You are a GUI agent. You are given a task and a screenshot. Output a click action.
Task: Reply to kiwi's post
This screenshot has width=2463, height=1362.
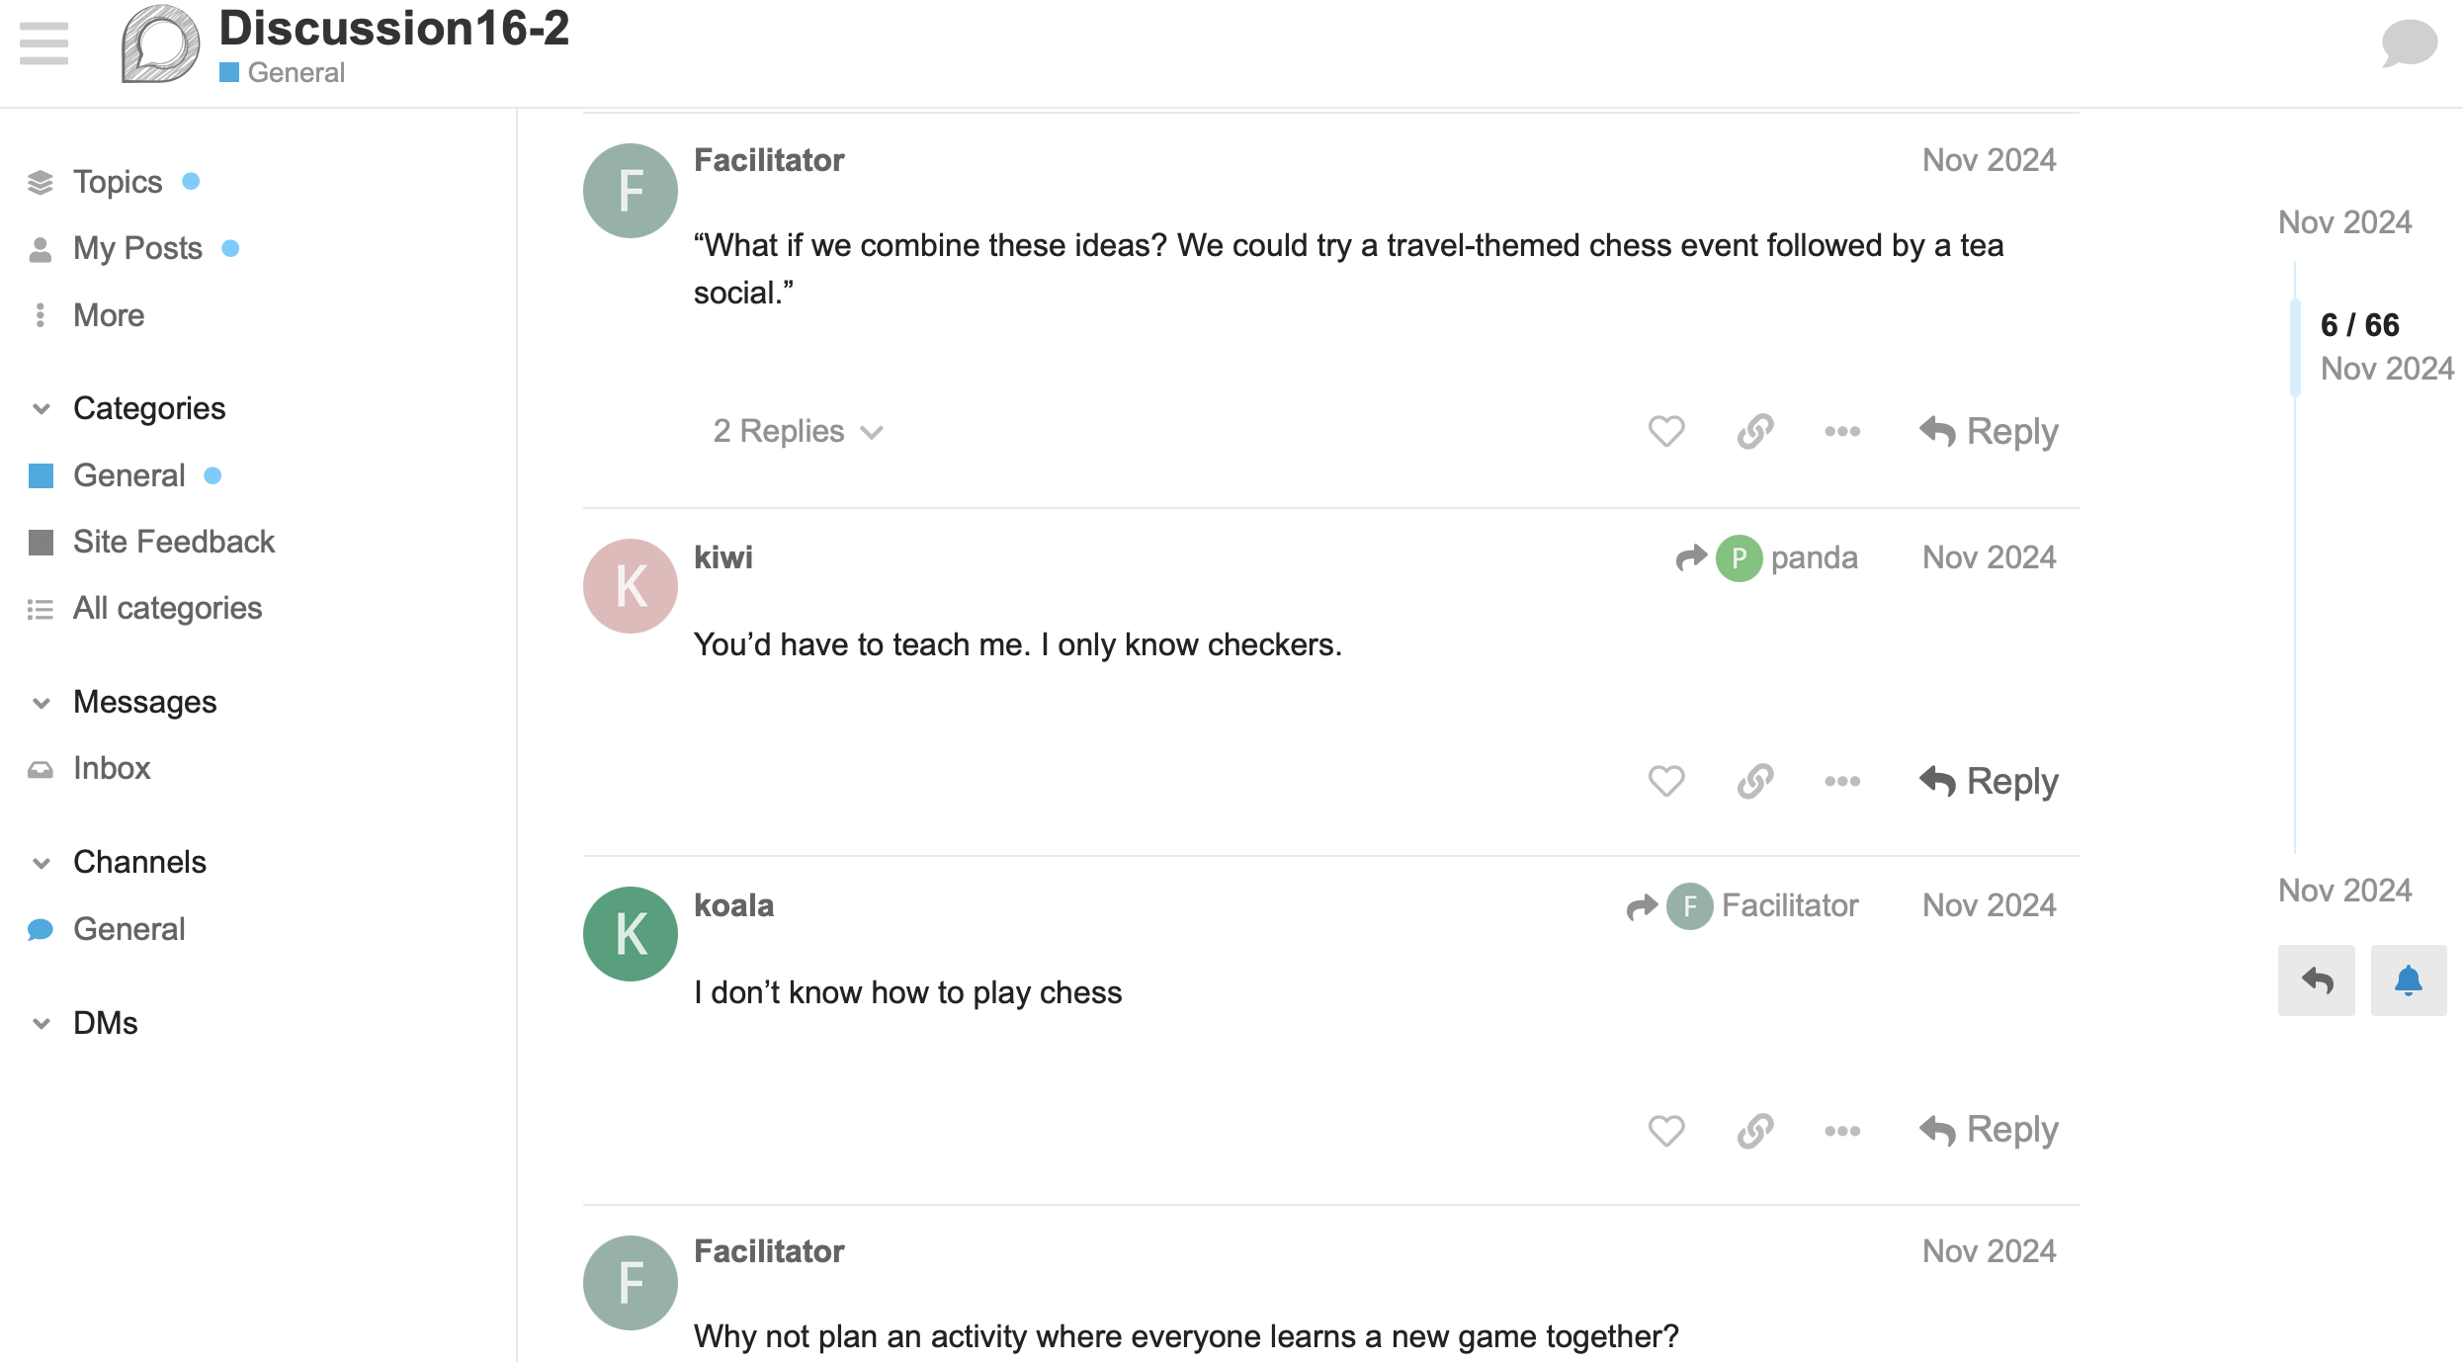click(x=1989, y=781)
